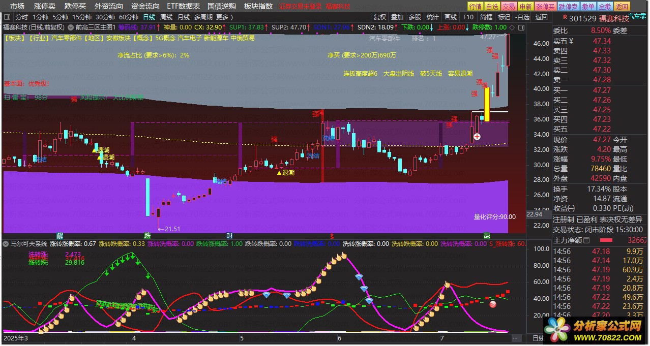This screenshot has width=650, height=346.
Task: Click the diamond icon beside 跌停数
Action: pyautogui.click(x=511, y=27)
